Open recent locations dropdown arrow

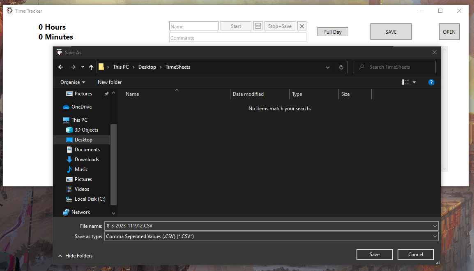83,67
